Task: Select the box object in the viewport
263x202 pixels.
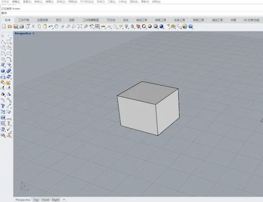Action: point(148,108)
